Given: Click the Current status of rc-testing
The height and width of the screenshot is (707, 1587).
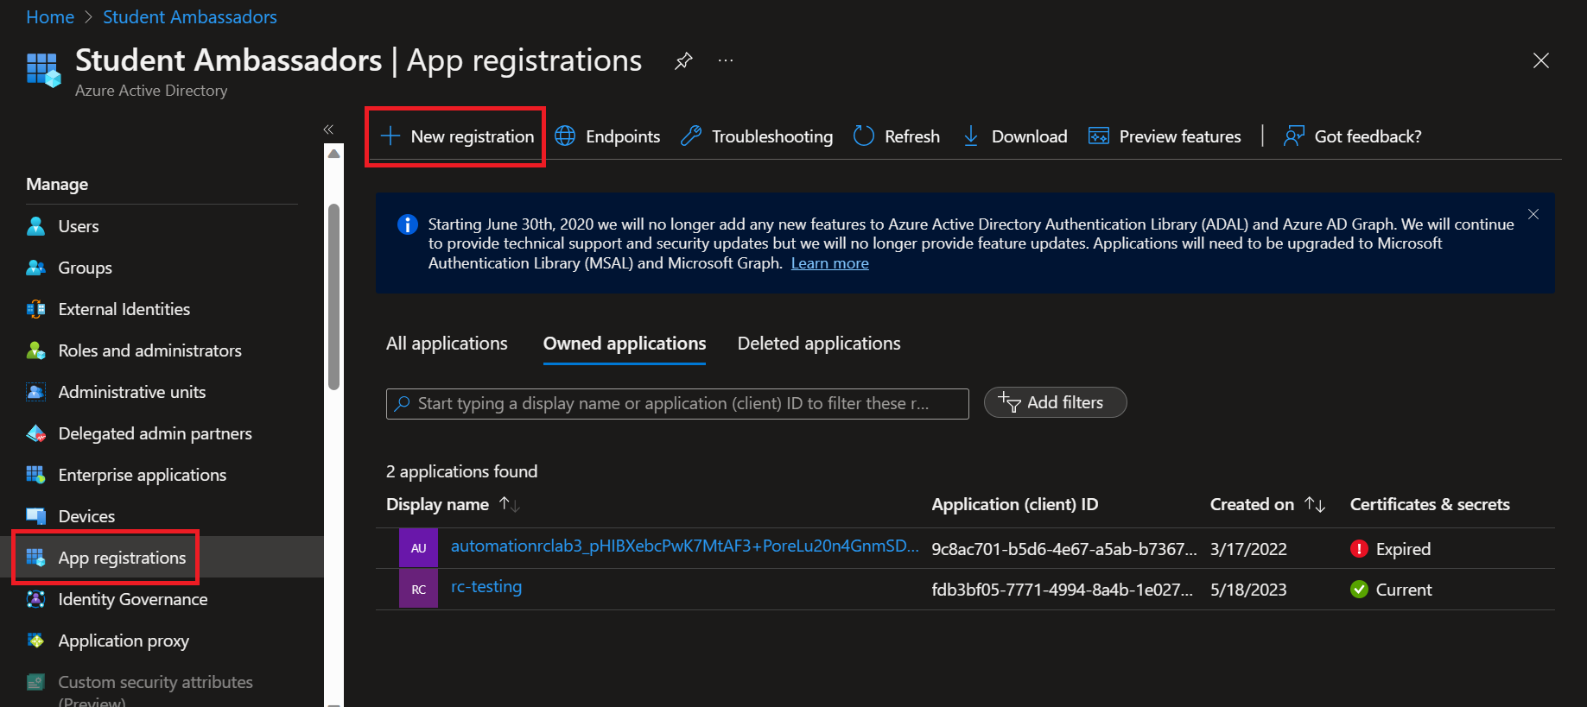Looking at the screenshot, I should [x=1391, y=590].
